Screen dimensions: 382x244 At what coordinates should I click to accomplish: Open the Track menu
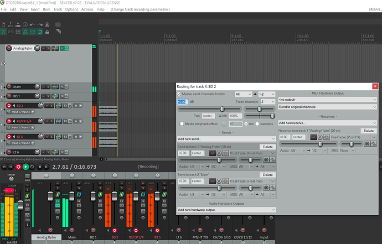pos(58,9)
